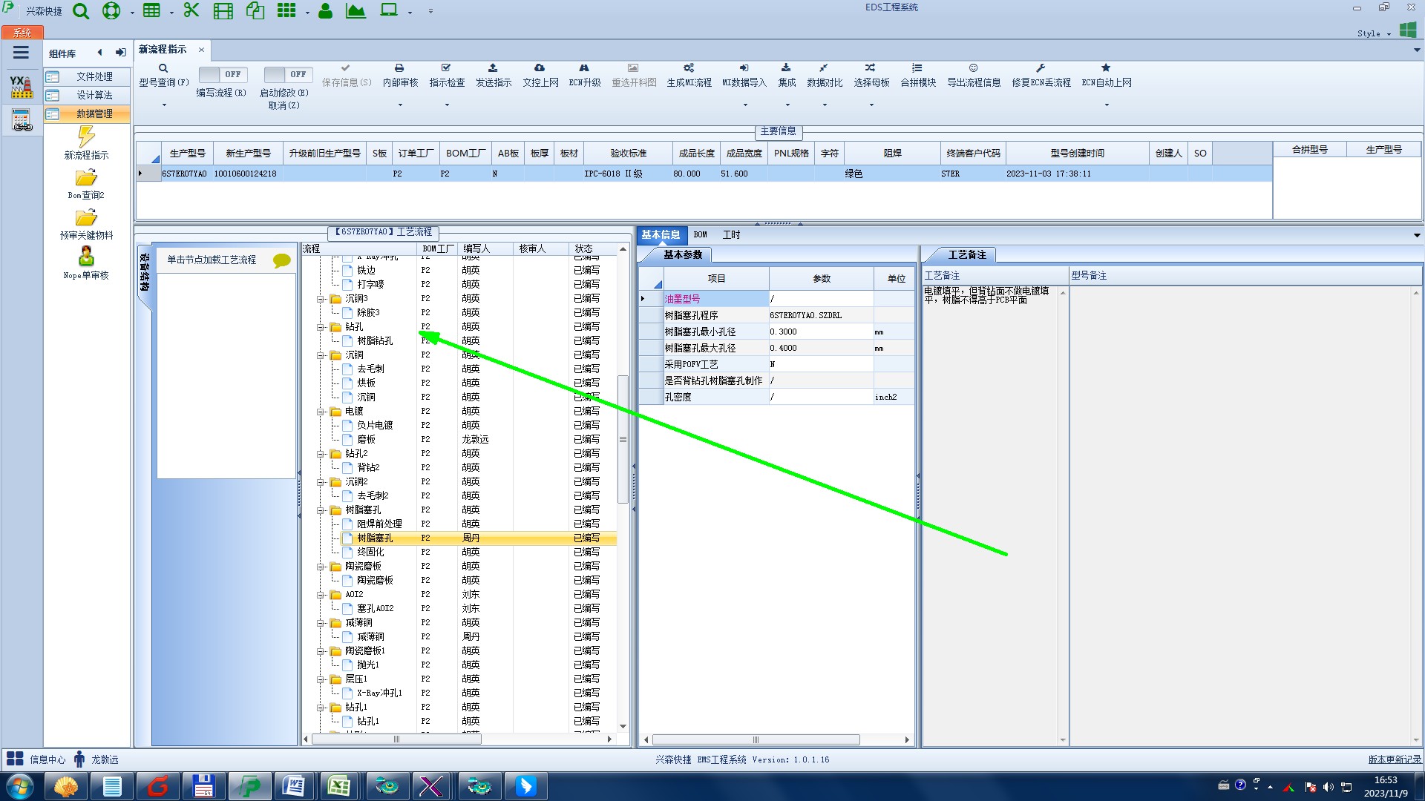Viewport: 1425px width, 801px height.
Task: Click the 修复ECN丢流程 wrench icon
Action: (x=1041, y=68)
